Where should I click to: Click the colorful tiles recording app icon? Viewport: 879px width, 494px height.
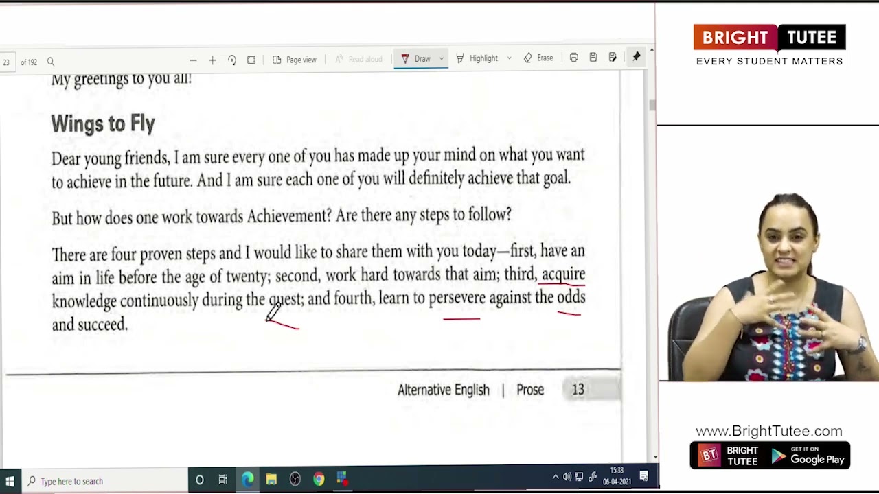click(x=342, y=478)
